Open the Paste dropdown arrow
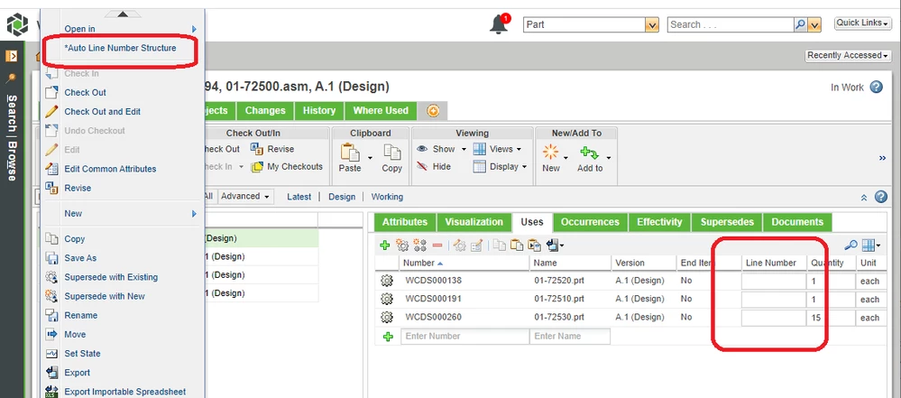901x398 pixels. (x=370, y=158)
